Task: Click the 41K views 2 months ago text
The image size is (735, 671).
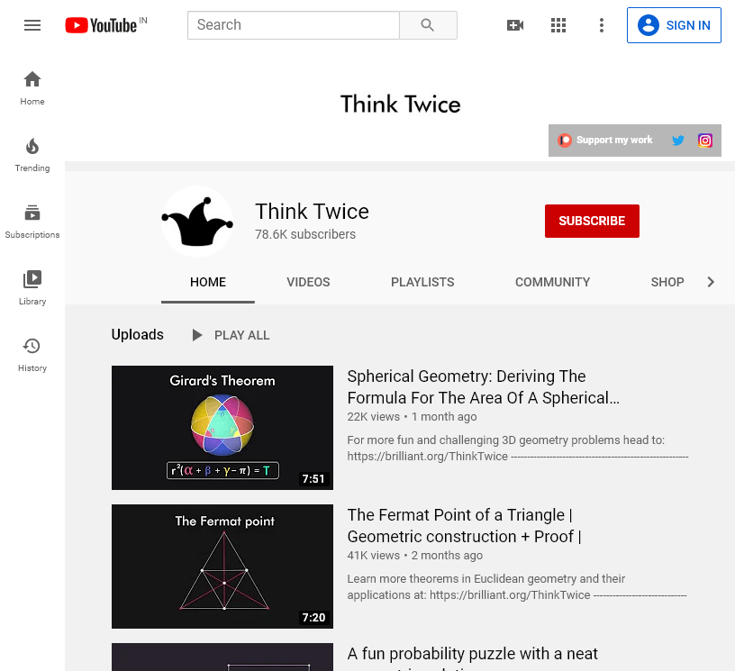Action: point(415,555)
